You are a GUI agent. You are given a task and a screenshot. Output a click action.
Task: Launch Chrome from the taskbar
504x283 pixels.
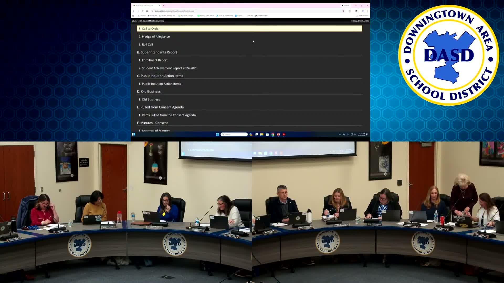[x=273, y=134]
